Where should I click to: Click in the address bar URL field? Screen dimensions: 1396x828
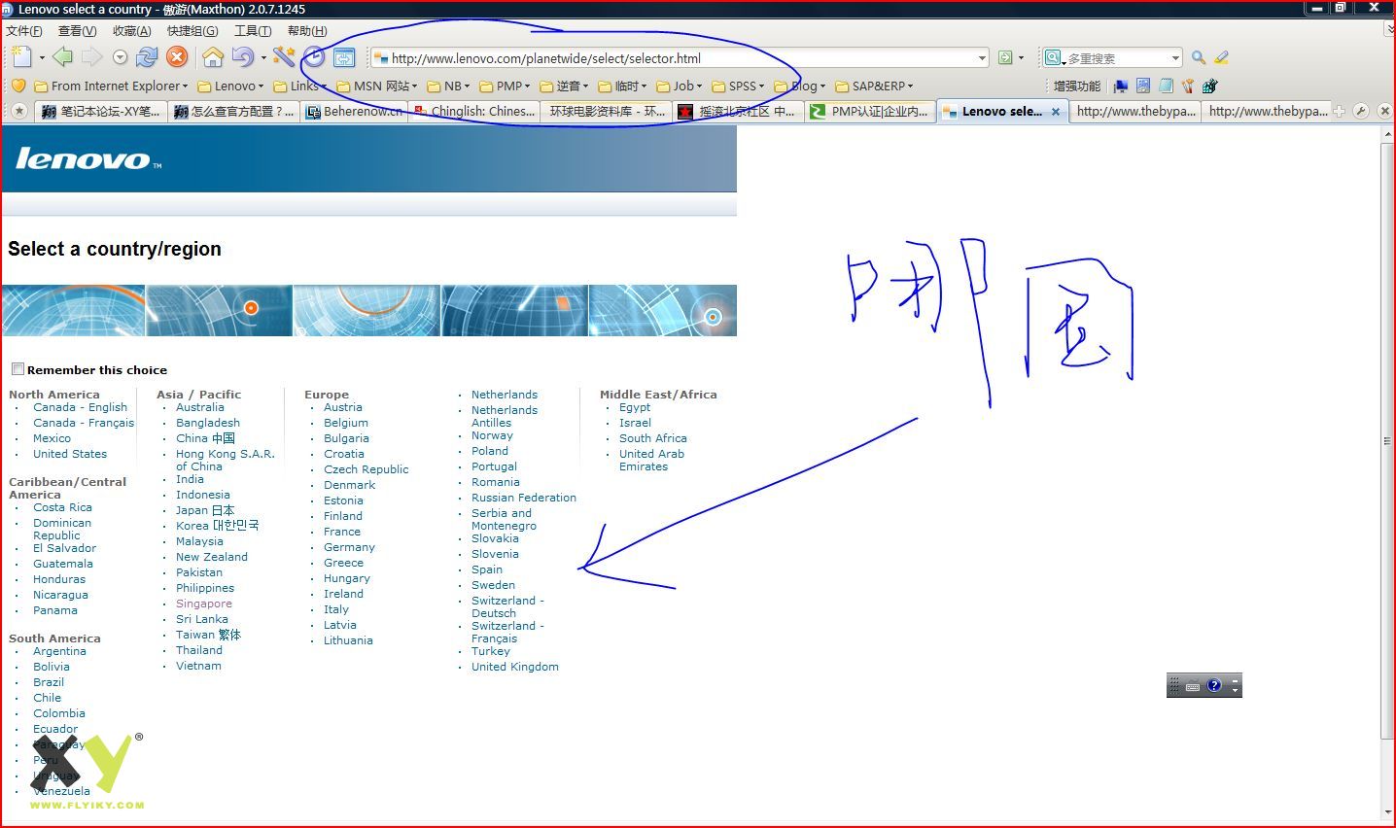(x=681, y=58)
